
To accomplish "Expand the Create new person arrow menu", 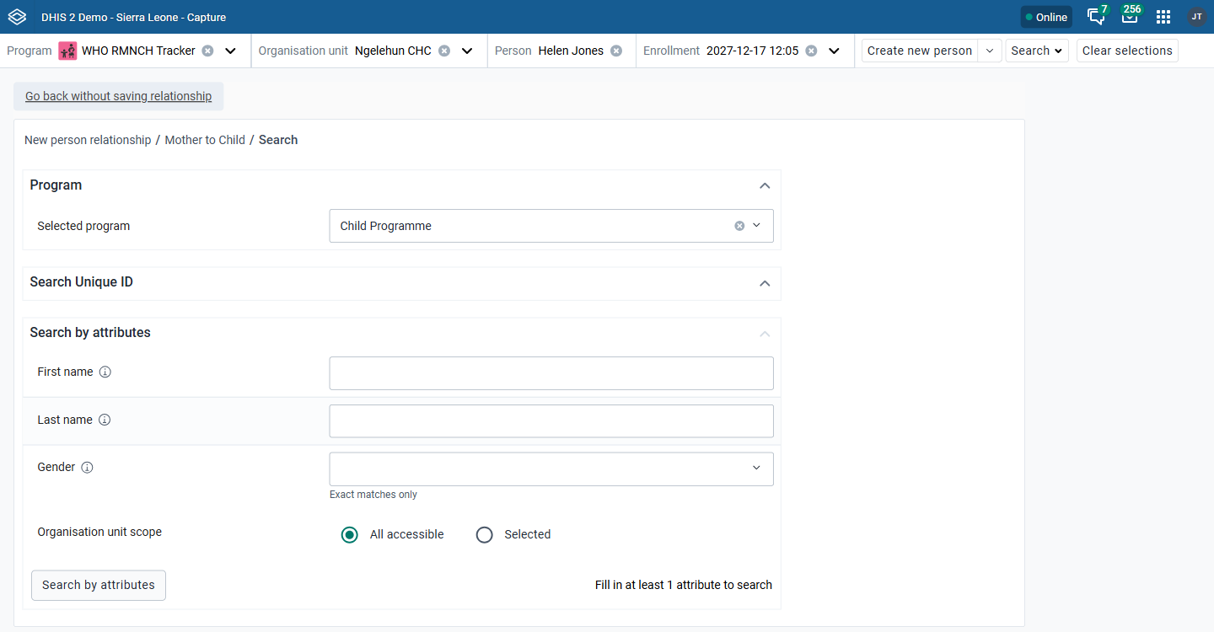I will [990, 51].
